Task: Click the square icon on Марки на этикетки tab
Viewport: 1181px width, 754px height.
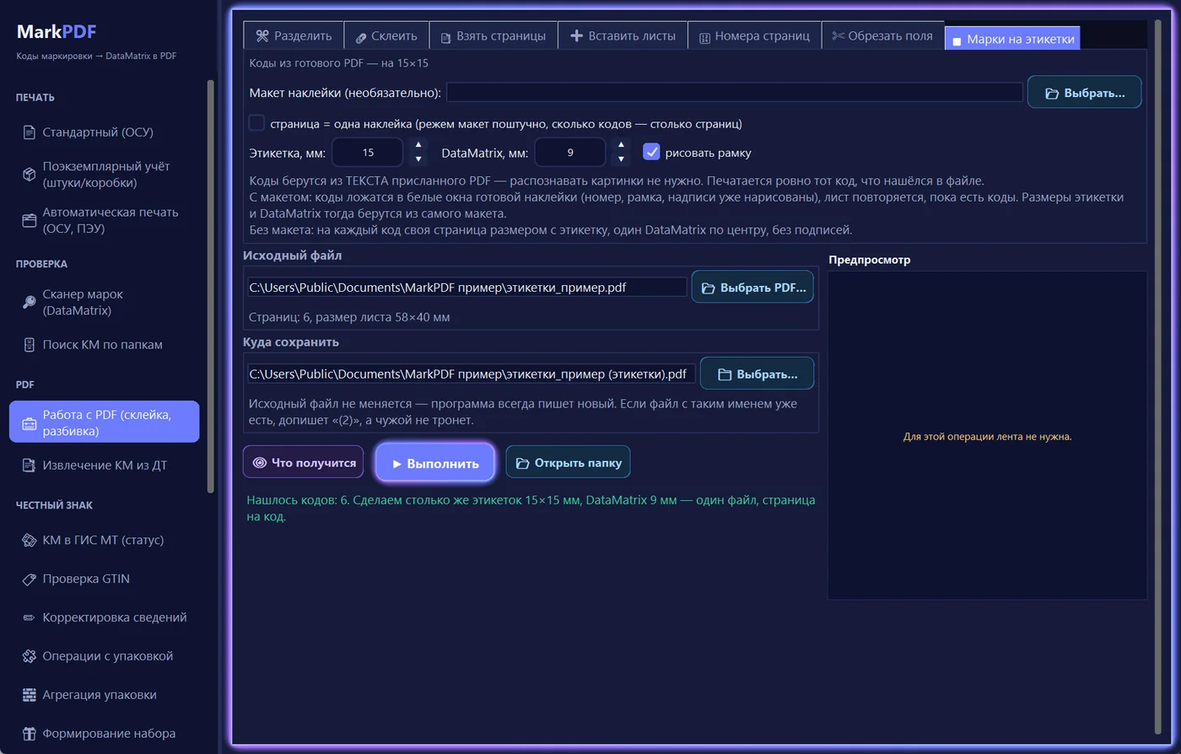Action: pyautogui.click(x=957, y=40)
